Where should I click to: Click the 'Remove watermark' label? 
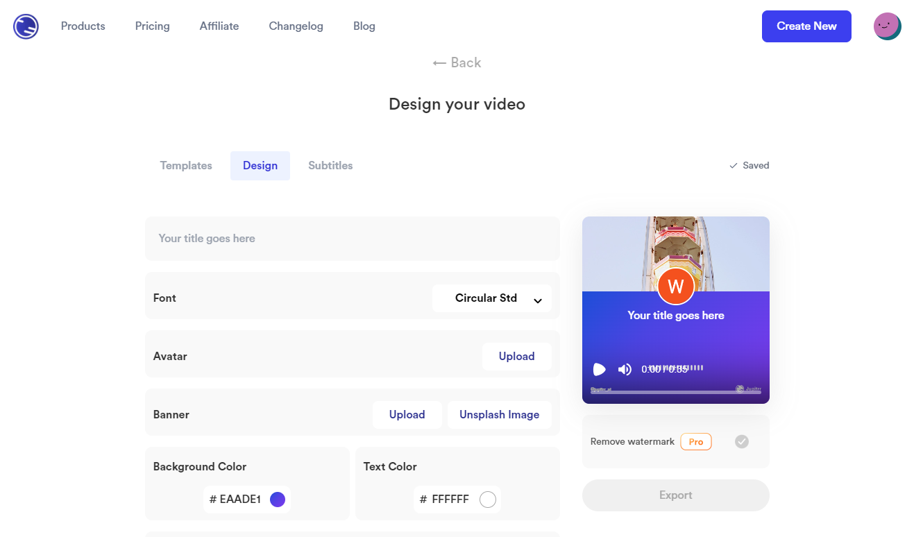point(632,442)
